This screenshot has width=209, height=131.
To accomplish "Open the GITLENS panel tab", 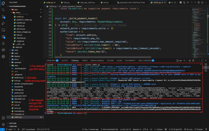I will click(x=110, y=60).
